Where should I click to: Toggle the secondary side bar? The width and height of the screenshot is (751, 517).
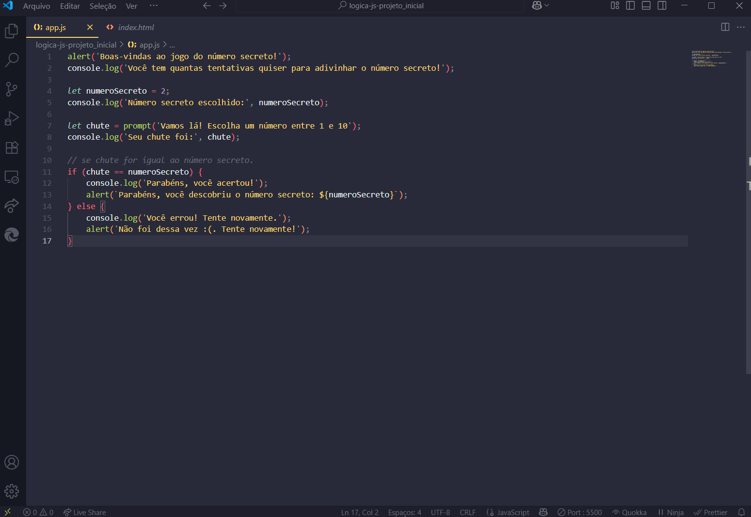[662, 6]
